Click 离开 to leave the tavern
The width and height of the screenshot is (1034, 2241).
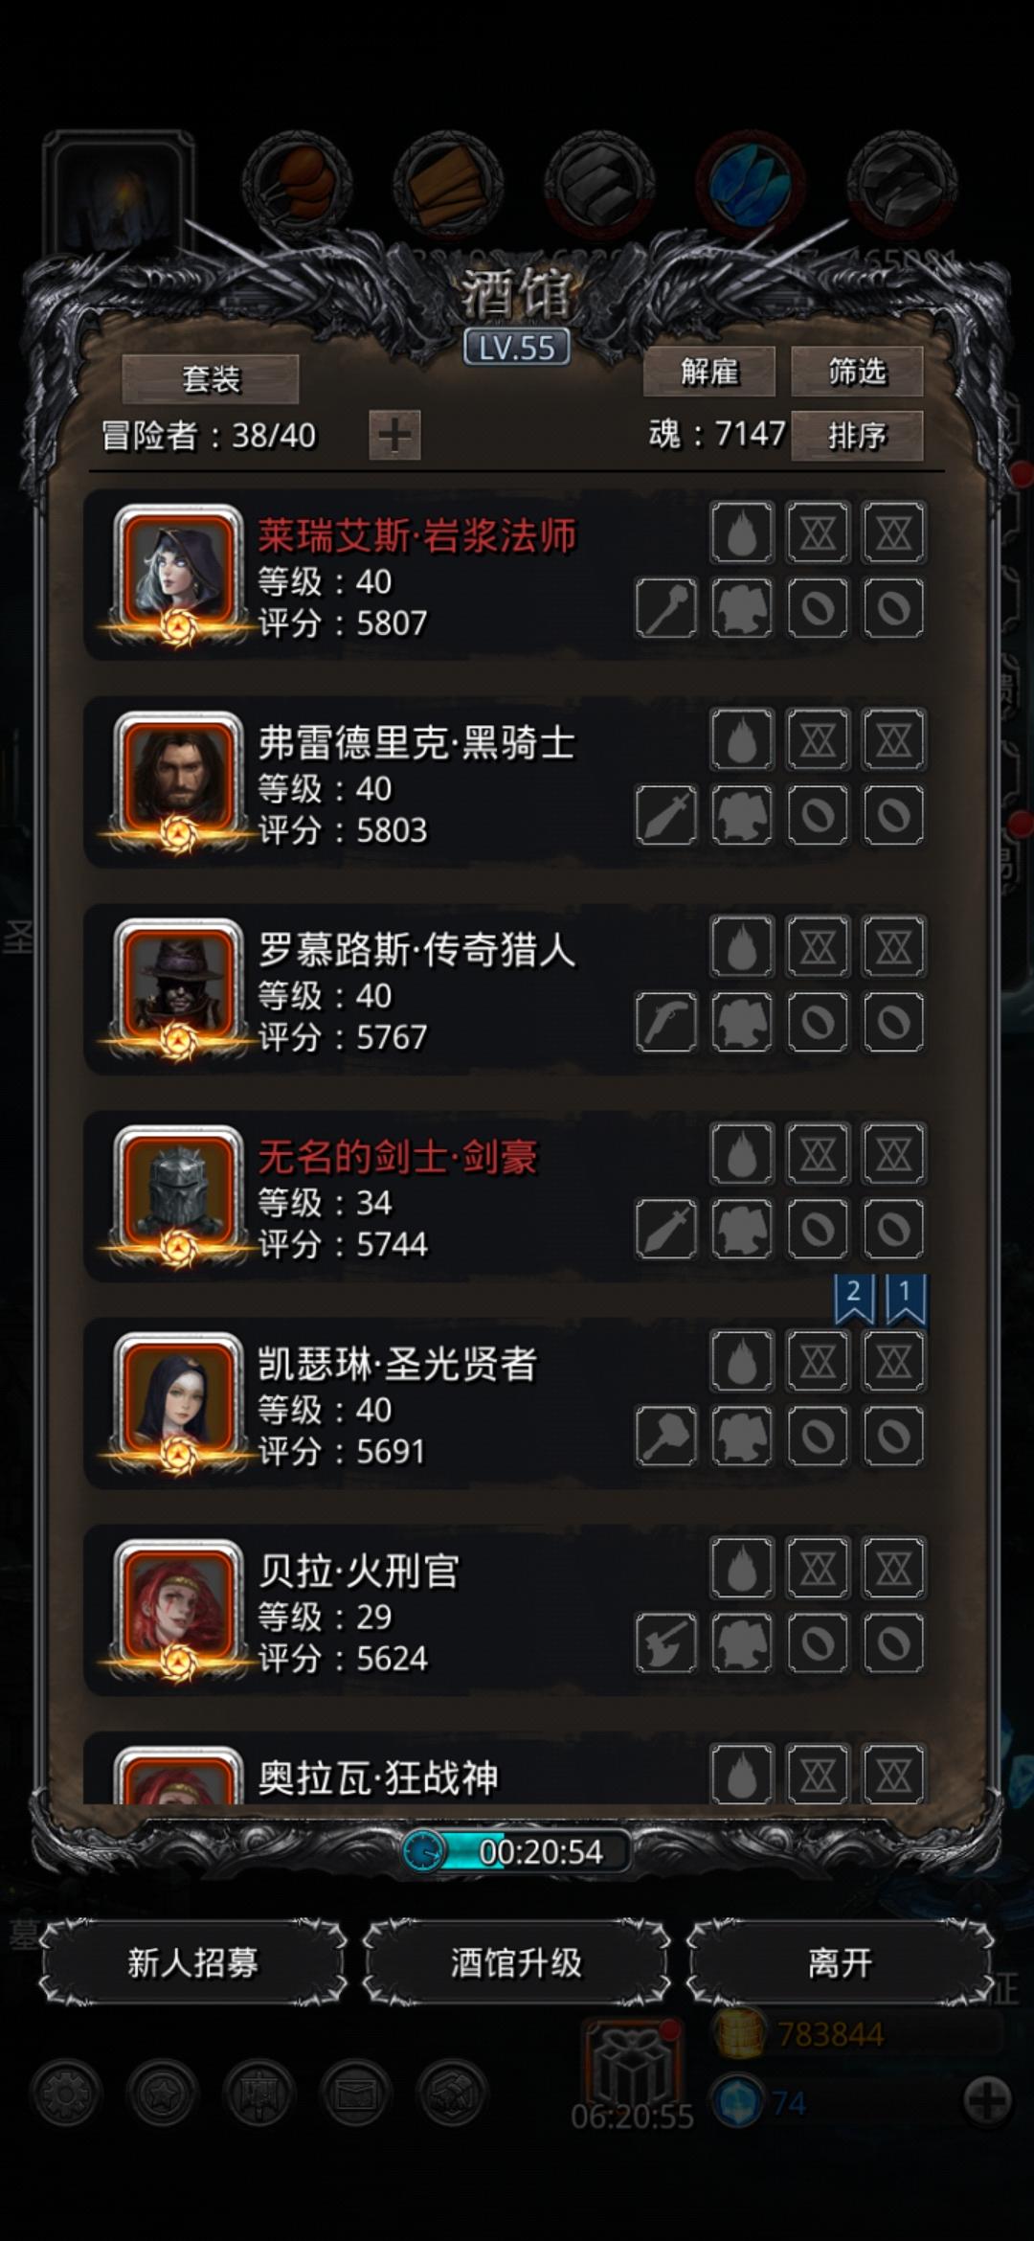point(840,1962)
